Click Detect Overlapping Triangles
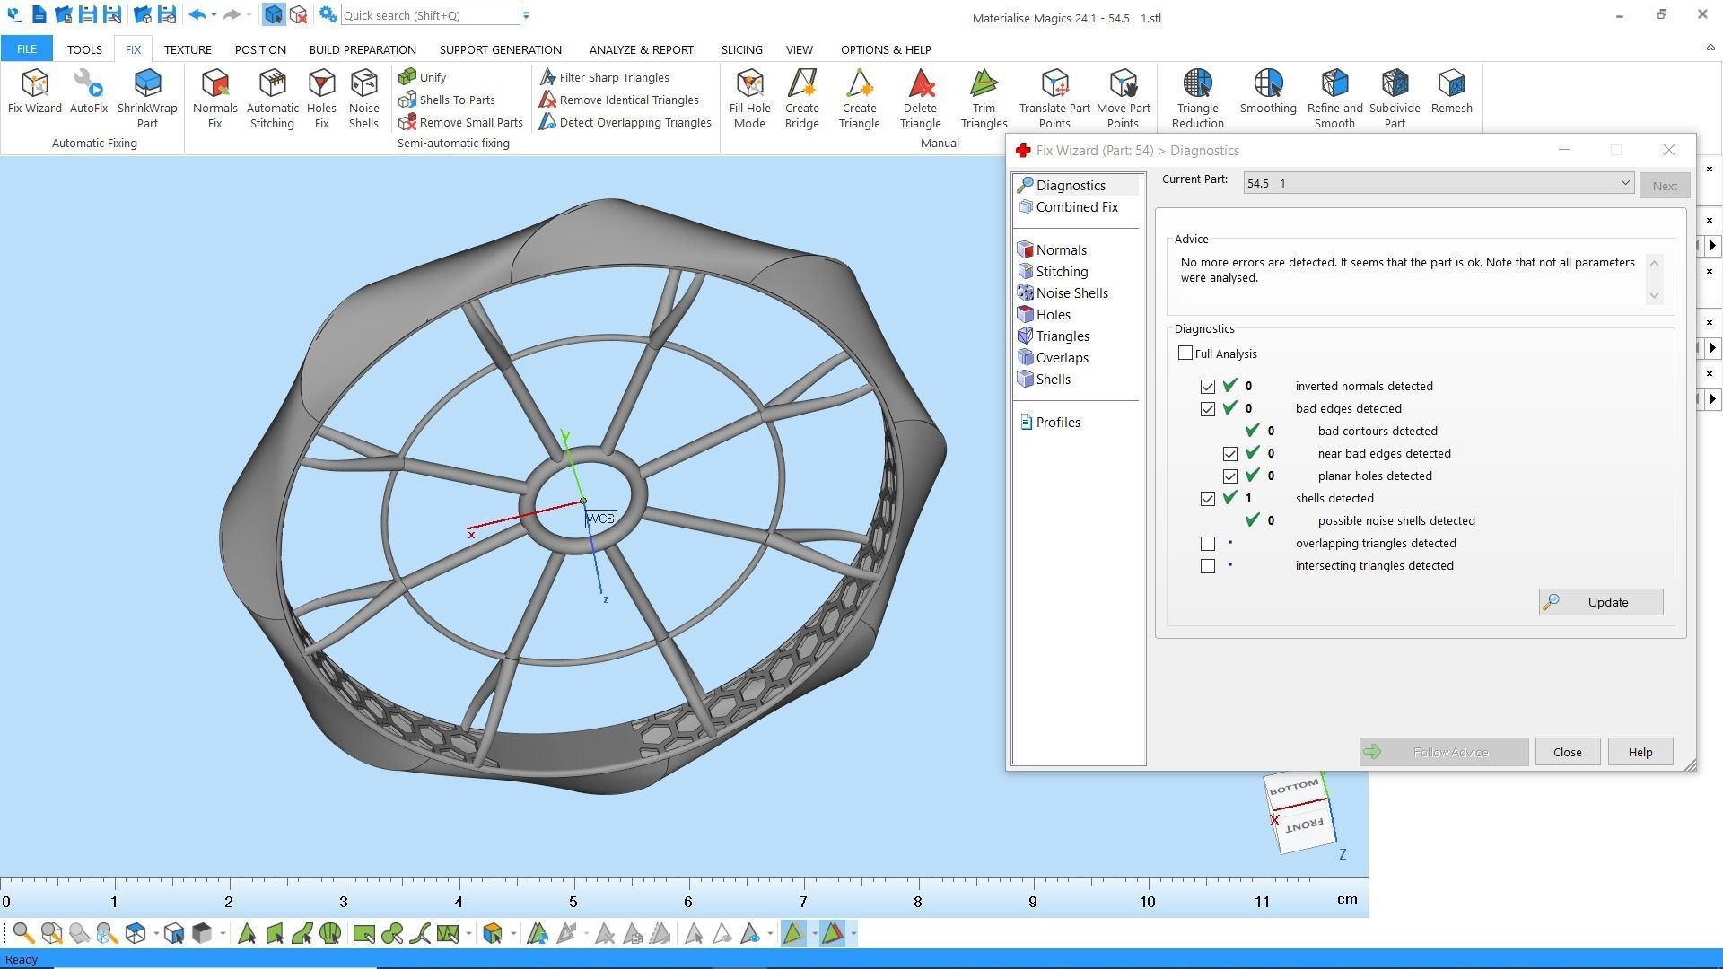The image size is (1723, 969). coord(625,122)
